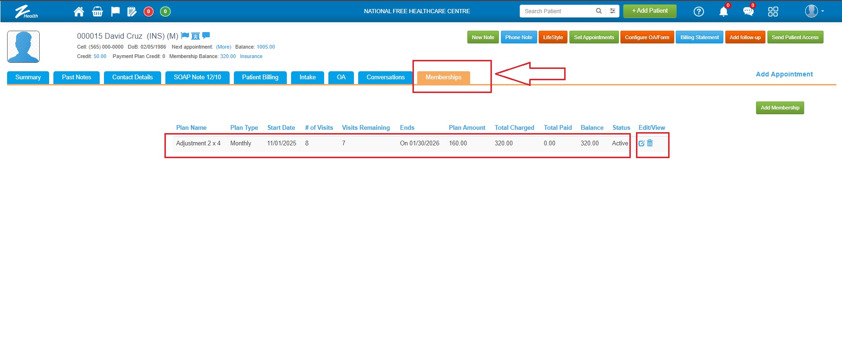842x337 pixels.
Task: Open the help question mark icon
Action: pos(698,11)
